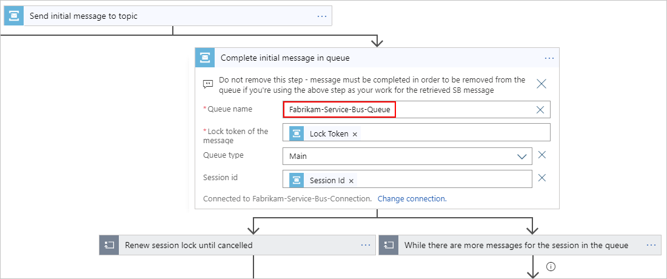Click the info icon below the While step
Viewport: 667px width, 279px height.
click(x=551, y=266)
